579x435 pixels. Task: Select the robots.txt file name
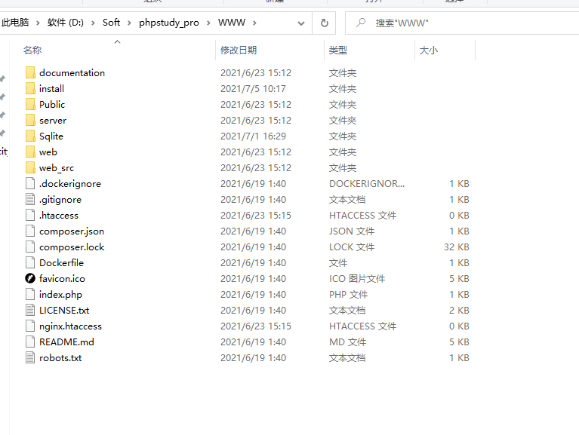point(60,358)
